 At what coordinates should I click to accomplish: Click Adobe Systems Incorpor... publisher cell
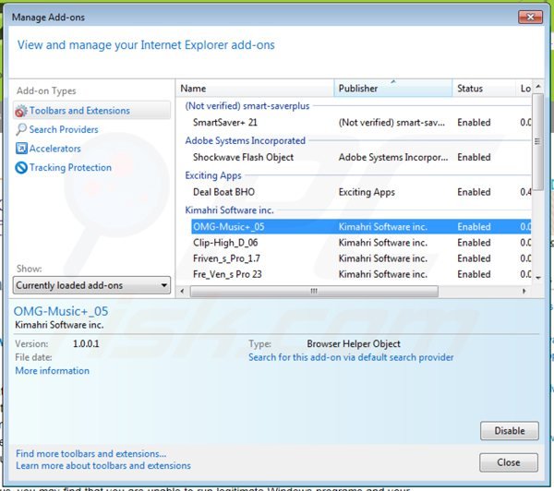[x=393, y=157]
